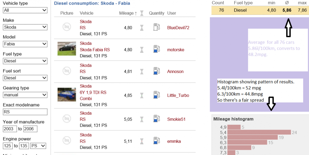309x155 pixels.
Task: Open the Fuel sort dropdown
Action: point(25,78)
